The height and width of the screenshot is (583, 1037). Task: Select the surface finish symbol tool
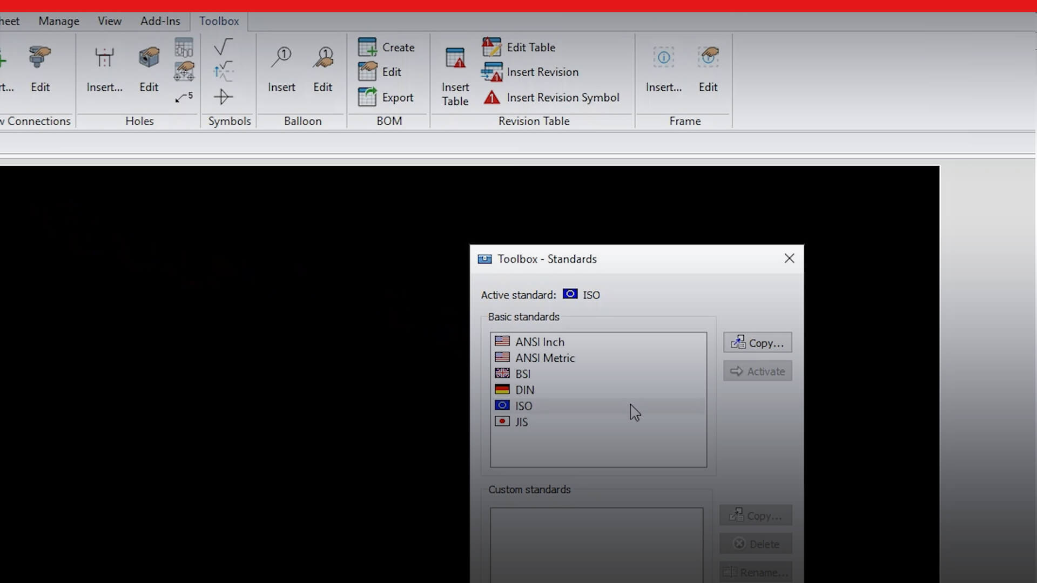coord(223,47)
